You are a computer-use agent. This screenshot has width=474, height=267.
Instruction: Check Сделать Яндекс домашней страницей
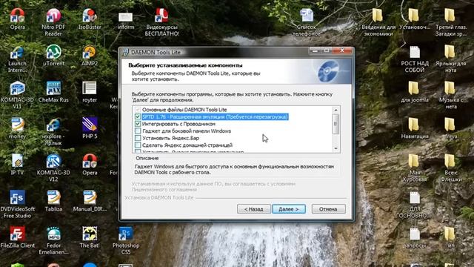coord(138,145)
